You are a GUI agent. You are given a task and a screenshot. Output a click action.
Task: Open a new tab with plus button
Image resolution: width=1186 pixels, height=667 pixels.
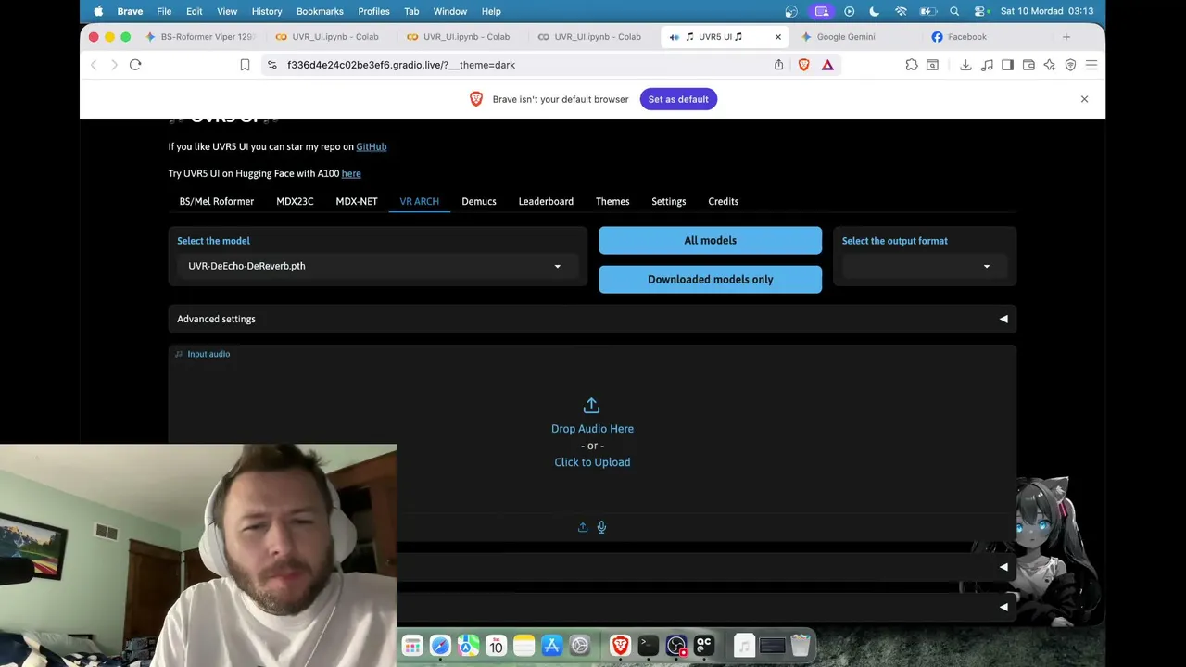coord(1066,37)
